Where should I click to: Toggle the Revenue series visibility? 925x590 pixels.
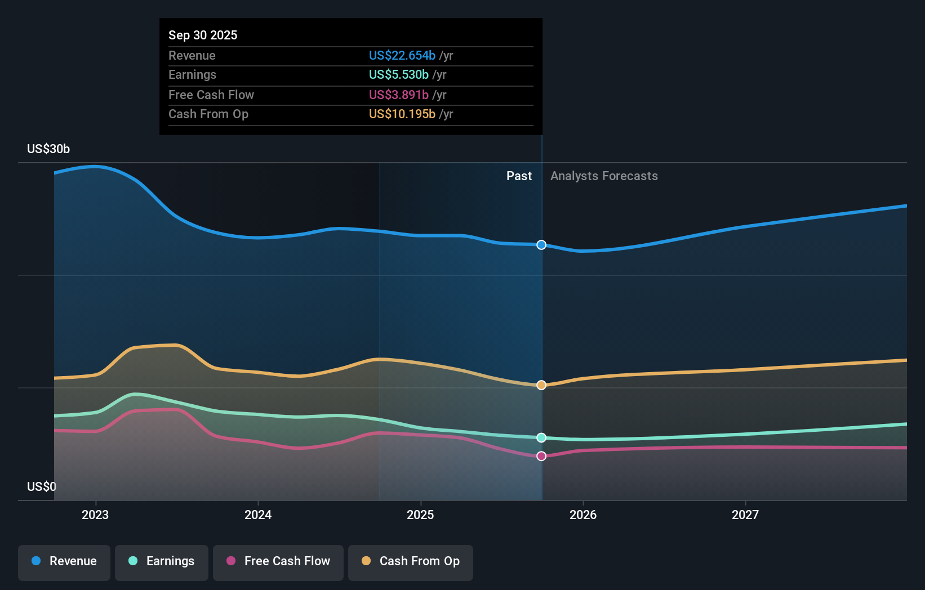(x=64, y=561)
